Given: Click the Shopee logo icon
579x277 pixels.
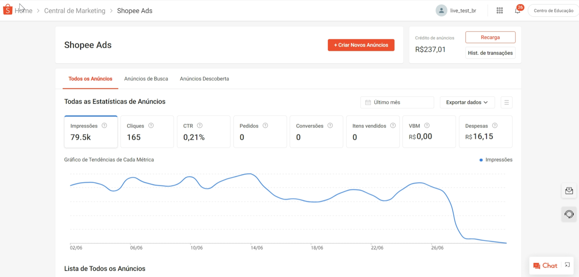Looking at the screenshot, I should point(8,10).
